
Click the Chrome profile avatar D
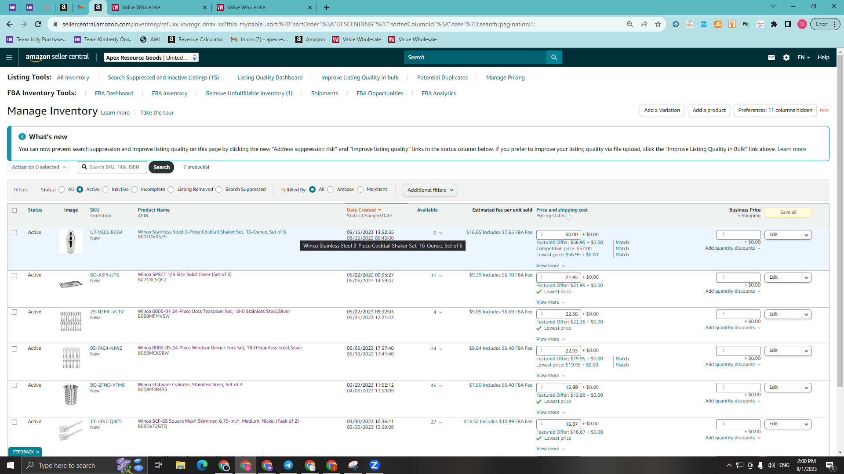(x=802, y=24)
